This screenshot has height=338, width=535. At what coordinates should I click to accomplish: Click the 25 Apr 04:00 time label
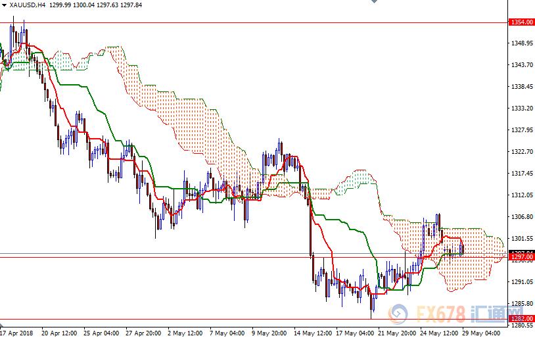click(101, 333)
